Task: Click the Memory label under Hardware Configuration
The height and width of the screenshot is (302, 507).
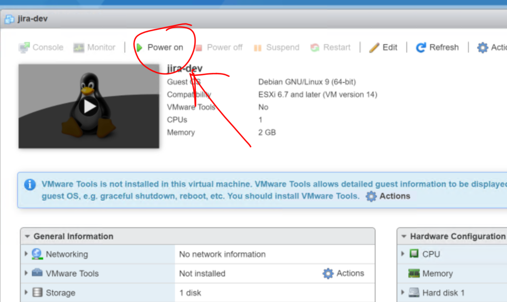Action: coord(438,274)
